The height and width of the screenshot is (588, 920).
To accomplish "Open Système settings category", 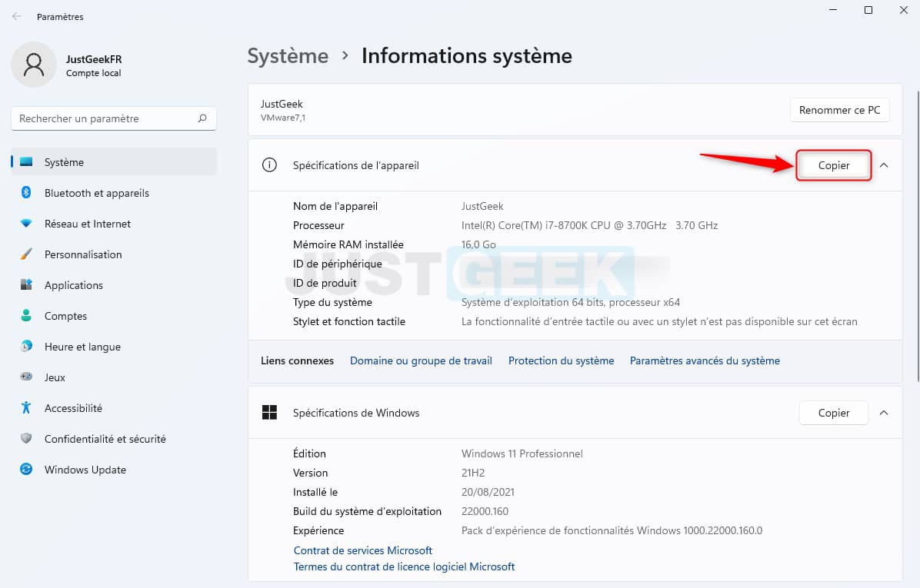I will (114, 162).
